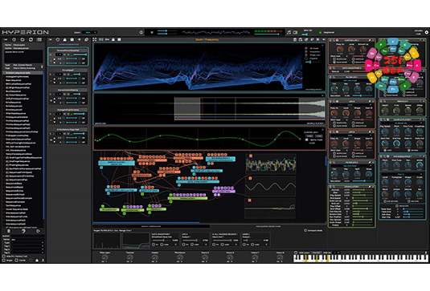Select the first layer panel with teal border
This screenshot has height=291, width=430.
(68, 57)
